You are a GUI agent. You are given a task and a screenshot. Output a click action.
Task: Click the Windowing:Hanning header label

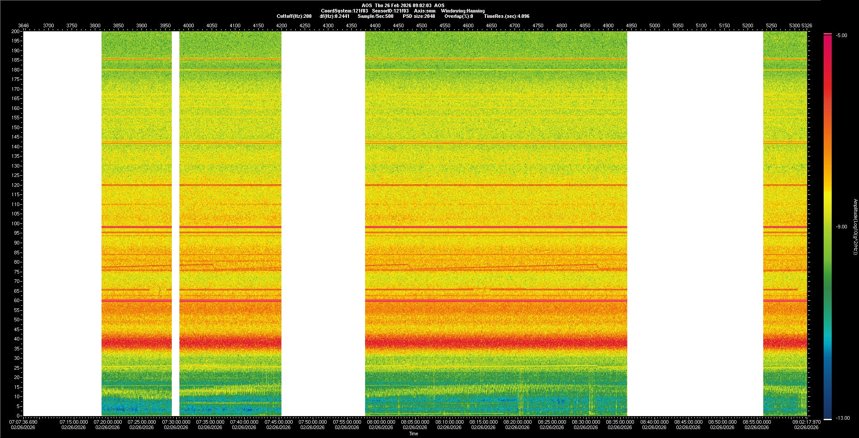point(463,11)
